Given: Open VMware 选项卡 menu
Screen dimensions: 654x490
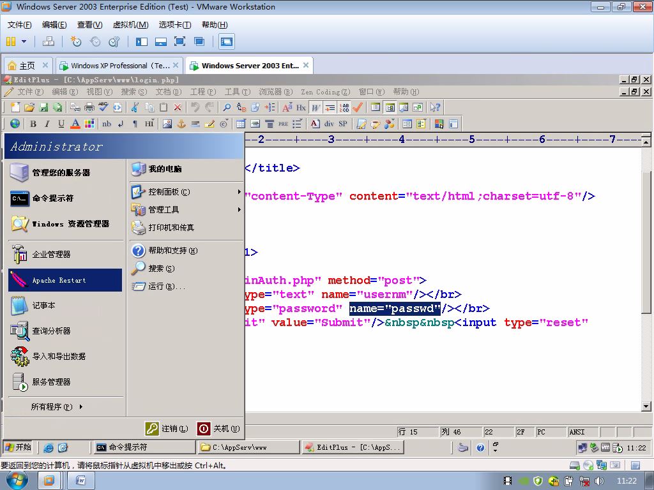Looking at the screenshot, I should coord(175,25).
